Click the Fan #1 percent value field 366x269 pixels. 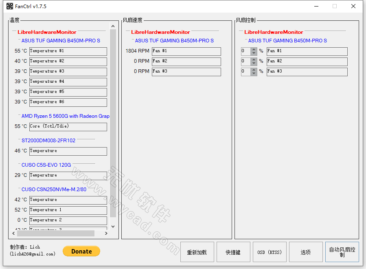click(246, 51)
